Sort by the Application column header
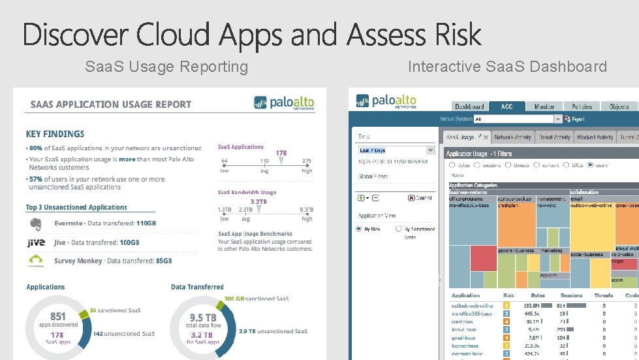Viewport: 639px width, 360px height. (465, 295)
